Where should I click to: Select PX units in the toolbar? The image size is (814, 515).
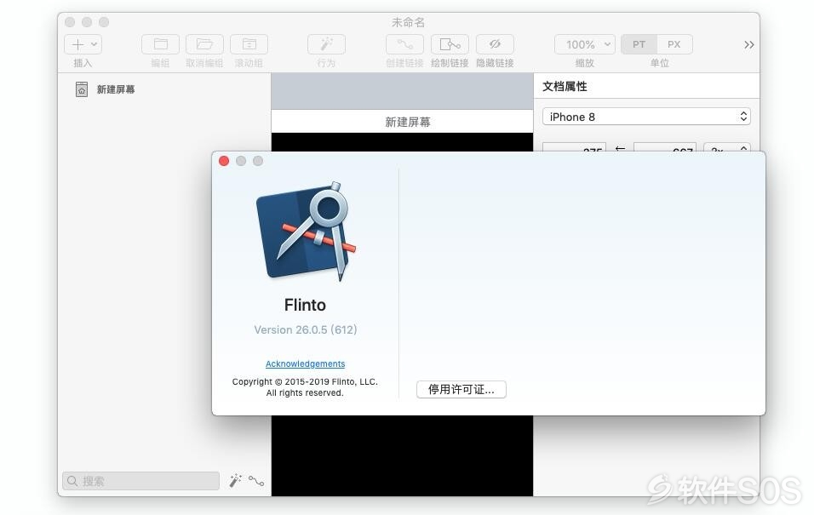674,44
